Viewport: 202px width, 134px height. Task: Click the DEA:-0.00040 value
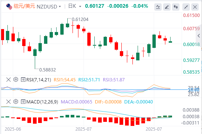138,102
